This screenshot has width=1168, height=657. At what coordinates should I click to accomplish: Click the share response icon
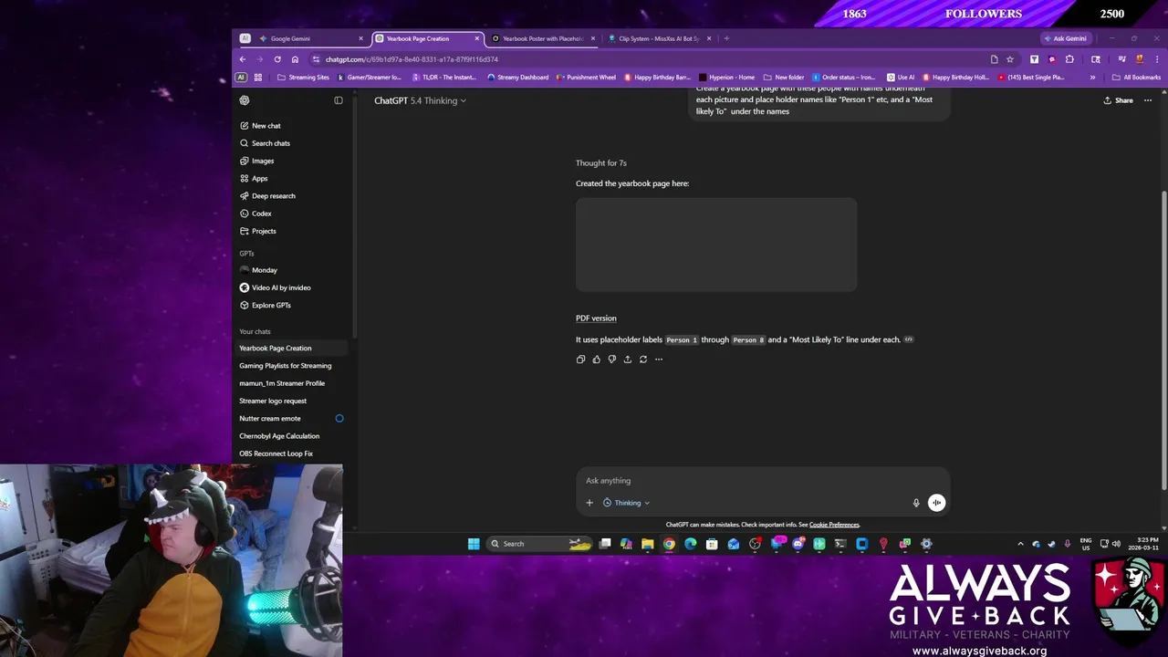[x=627, y=360]
